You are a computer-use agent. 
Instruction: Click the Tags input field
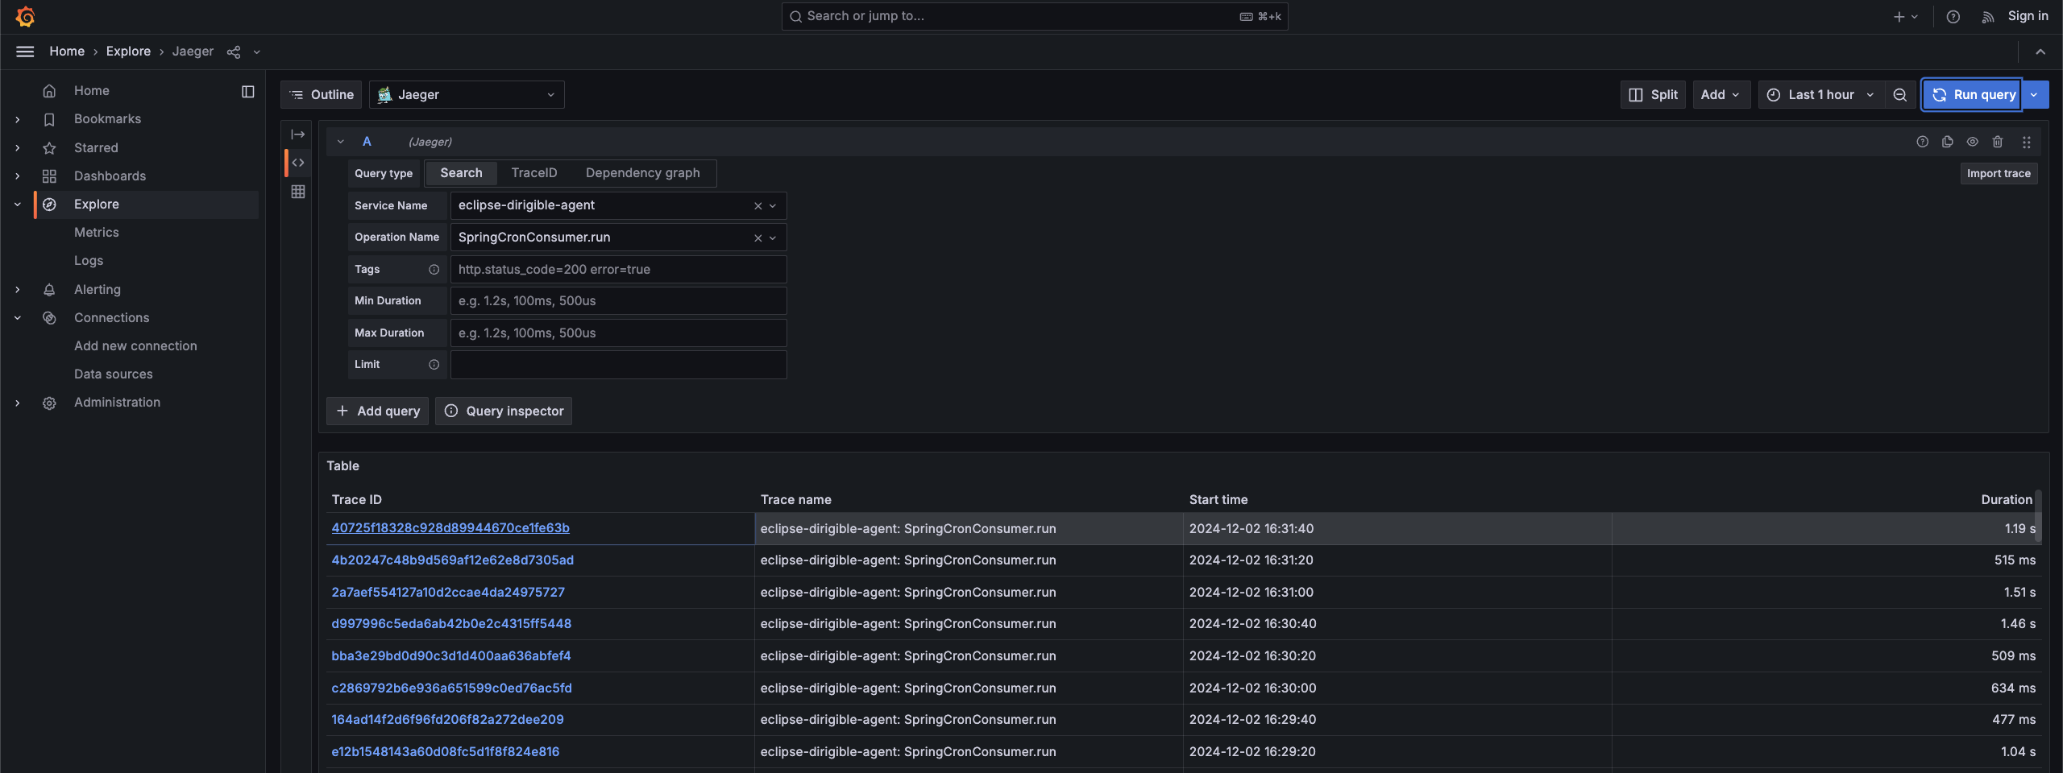[x=618, y=269]
